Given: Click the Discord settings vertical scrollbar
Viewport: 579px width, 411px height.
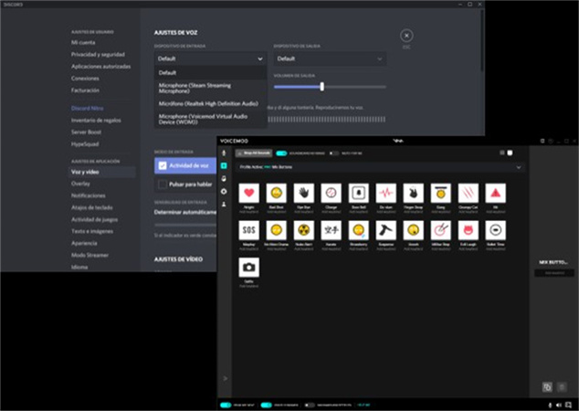Looking at the screenshot, I should tap(482, 40).
